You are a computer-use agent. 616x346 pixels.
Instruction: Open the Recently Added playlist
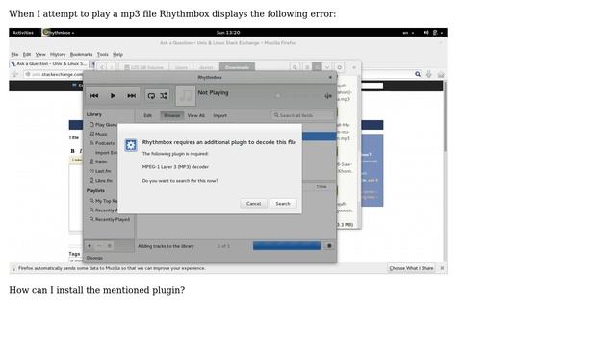(103, 210)
